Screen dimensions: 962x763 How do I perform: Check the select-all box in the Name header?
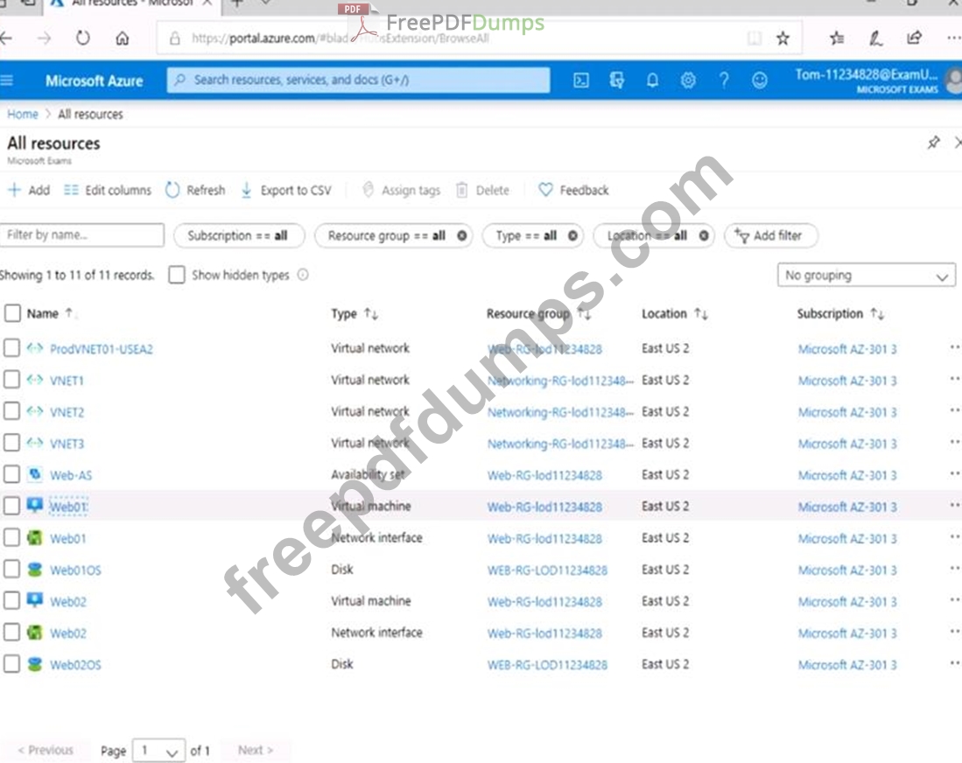pos(11,313)
